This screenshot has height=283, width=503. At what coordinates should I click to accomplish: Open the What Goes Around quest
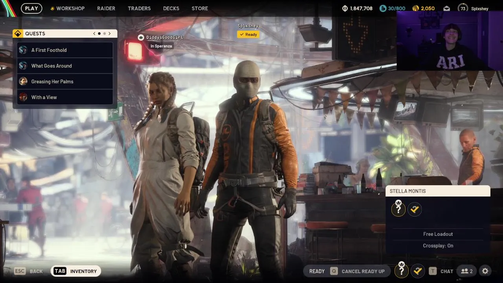click(x=65, y=66)
